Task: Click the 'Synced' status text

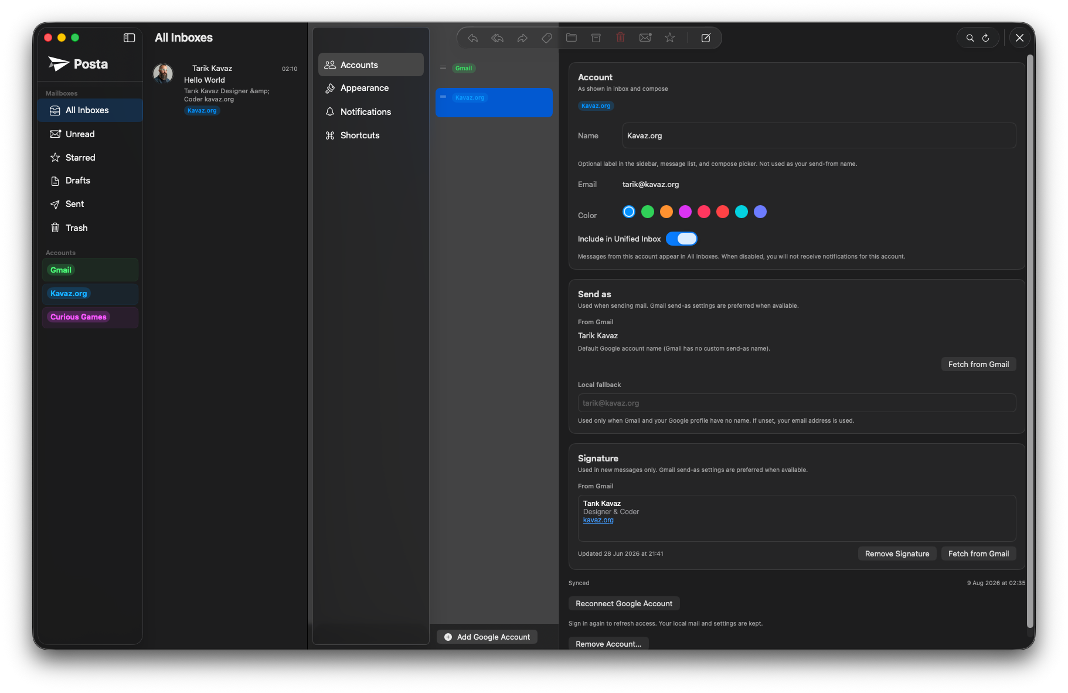Action: (x=579, y=583)
